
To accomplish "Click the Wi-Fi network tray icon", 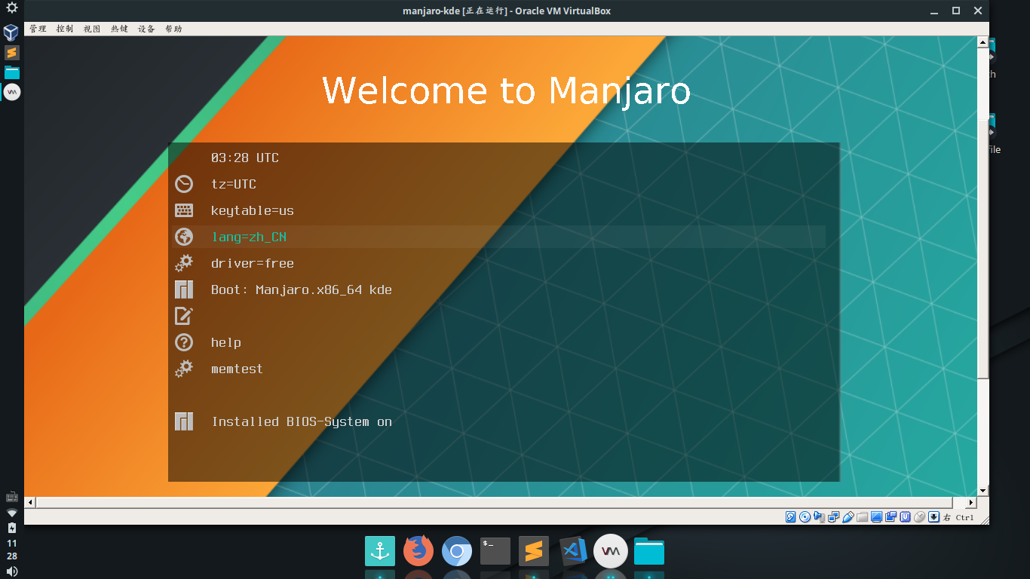I will (x=11, y=512).
